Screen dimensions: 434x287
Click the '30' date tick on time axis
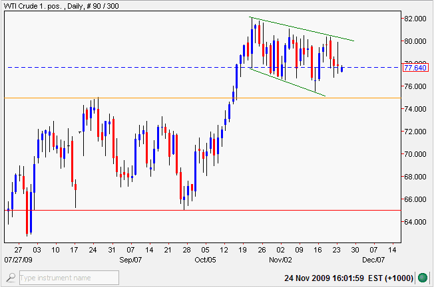click(x=355, y=250)
